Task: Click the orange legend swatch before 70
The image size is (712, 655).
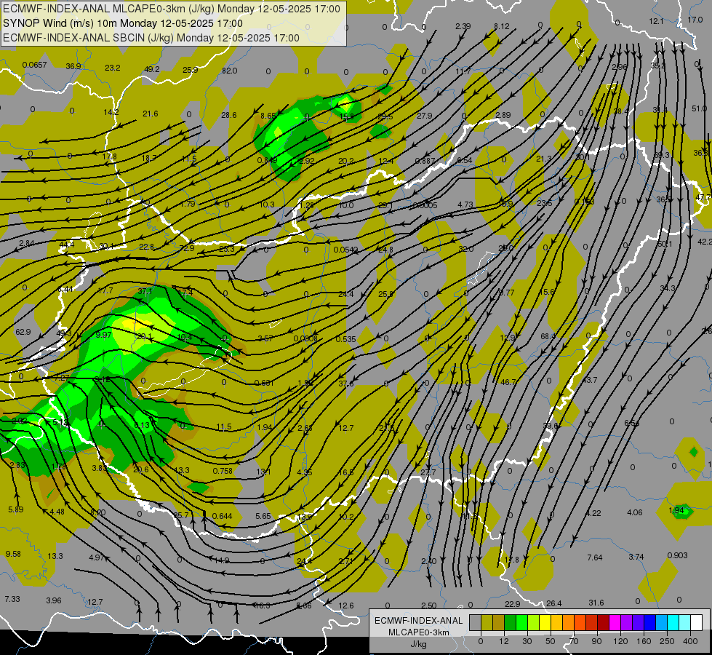Action: pos(568,623)
